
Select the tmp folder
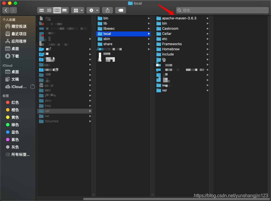pyautogui.click(x=64, y=106)
